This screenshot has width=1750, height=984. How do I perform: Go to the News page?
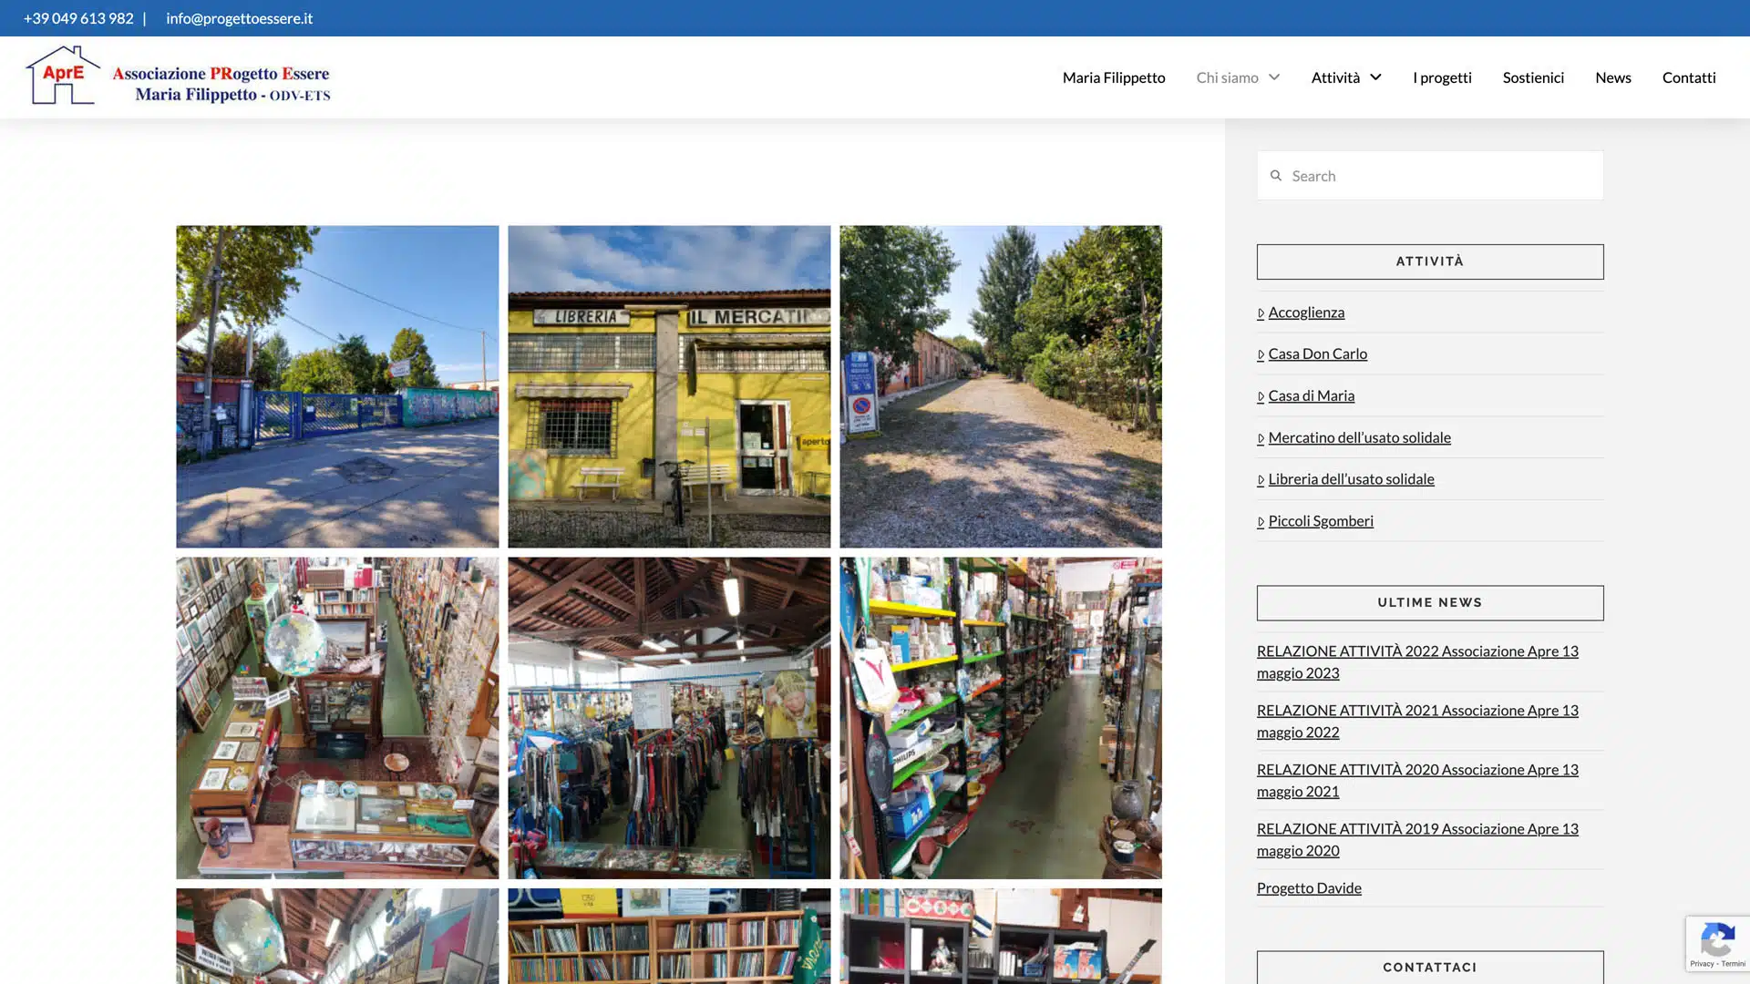pyautogui.click(x=1613, y=77)
